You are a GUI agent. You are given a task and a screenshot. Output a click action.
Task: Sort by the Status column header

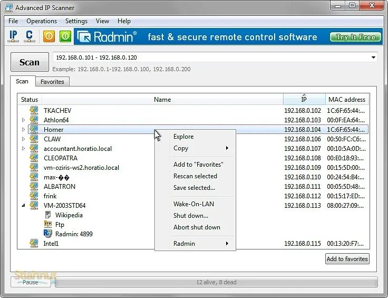[30, 100]
